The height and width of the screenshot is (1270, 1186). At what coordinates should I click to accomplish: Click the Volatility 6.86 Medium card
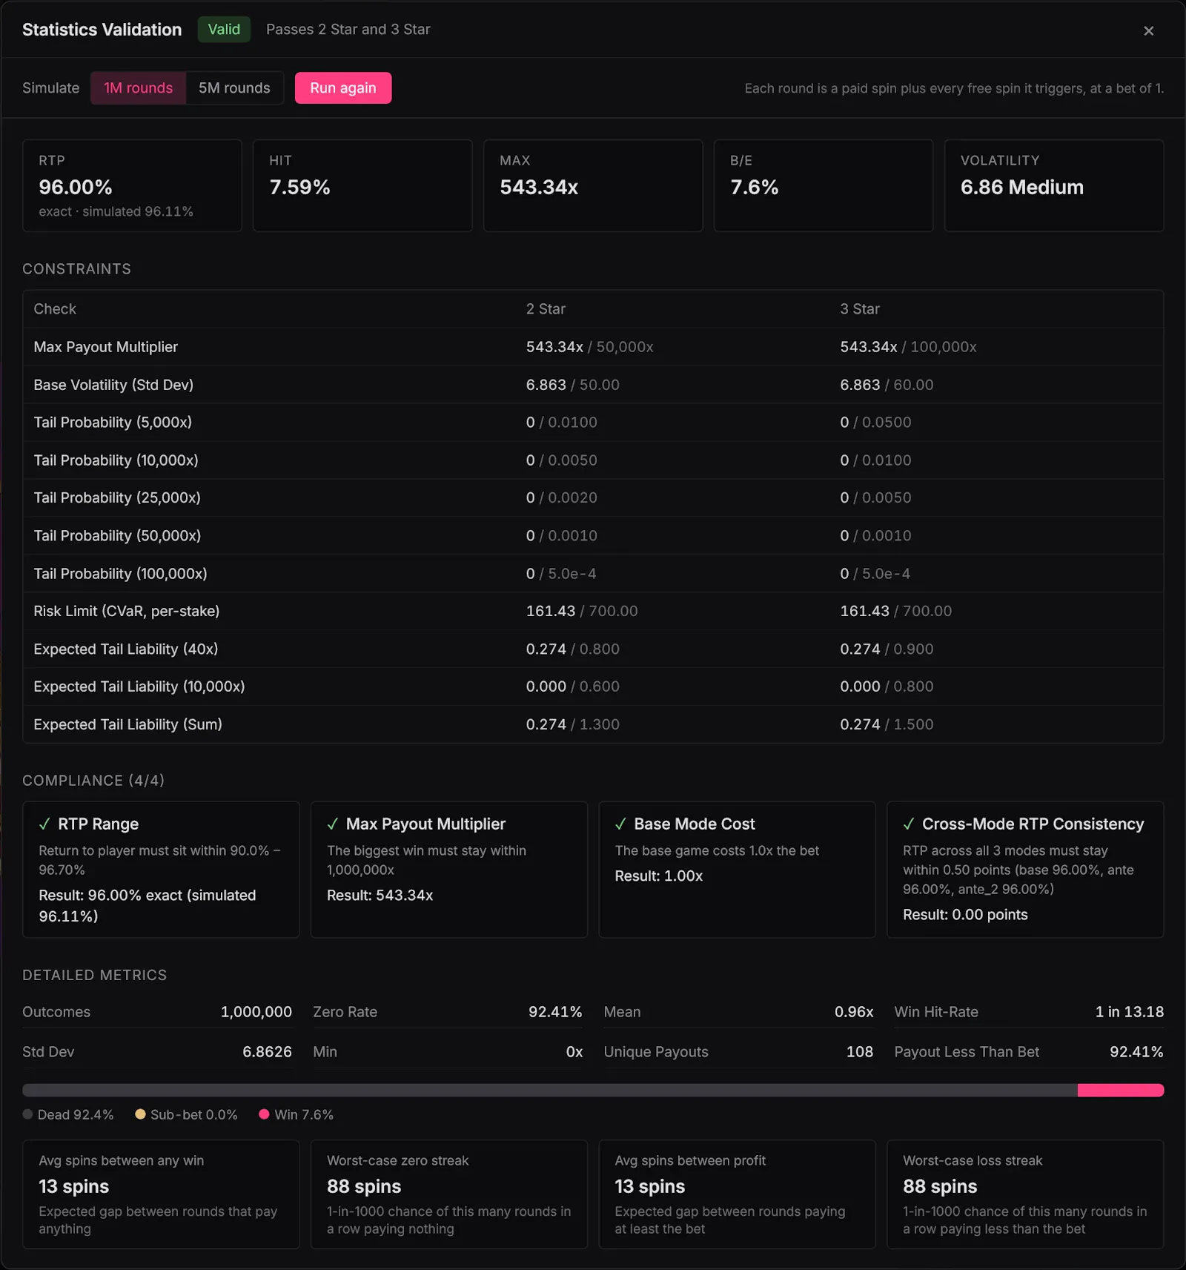pyautogui.click(x=1054, y=185)
